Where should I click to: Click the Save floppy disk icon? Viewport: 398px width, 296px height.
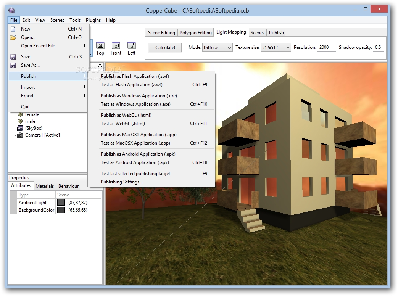[x=13, y=57]
